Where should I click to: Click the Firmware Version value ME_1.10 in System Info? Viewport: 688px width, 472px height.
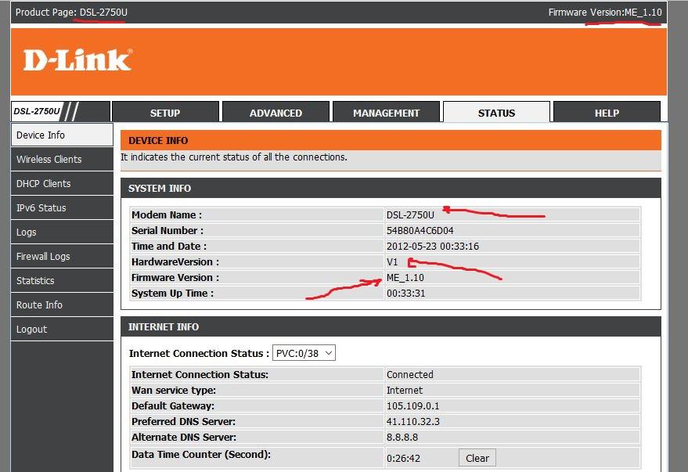tap(405, 278)
